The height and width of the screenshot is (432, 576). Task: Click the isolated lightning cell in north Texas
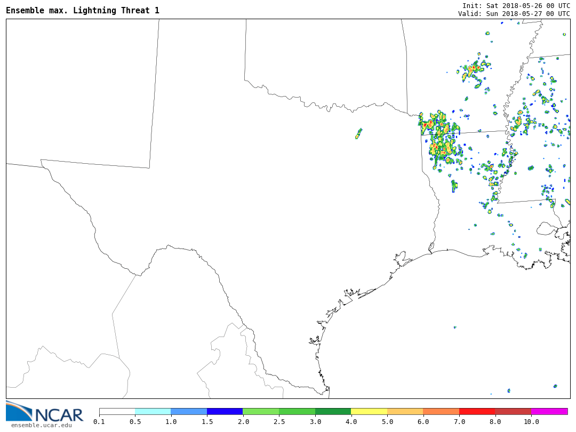pyautogui.click(x=358, y=133)
